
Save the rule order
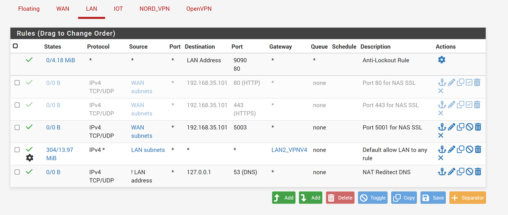(x=433, y=198)
